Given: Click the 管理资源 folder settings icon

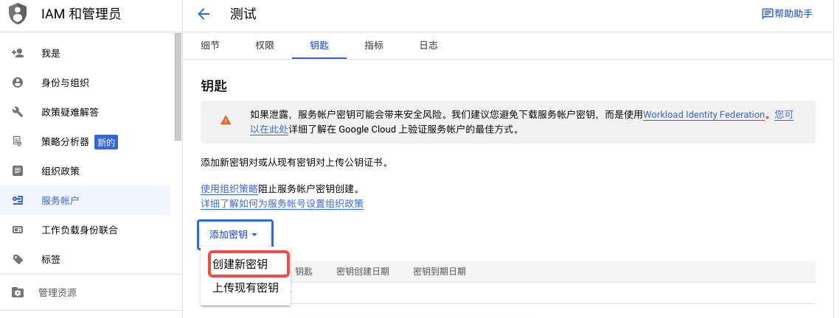Looking at the screenshot, I should point(18,293).
